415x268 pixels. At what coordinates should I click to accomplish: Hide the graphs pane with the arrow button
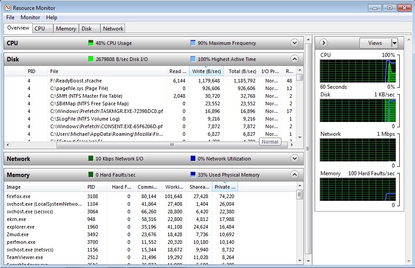[x=324, y=43]
